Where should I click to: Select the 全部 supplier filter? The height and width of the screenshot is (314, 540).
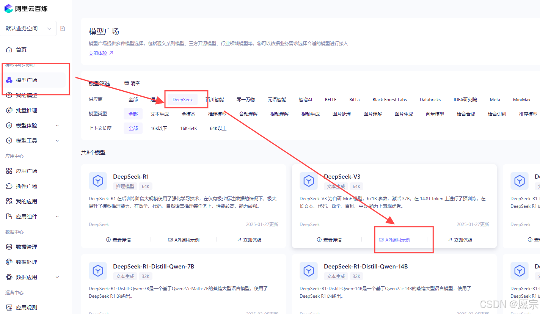click(x=133, y=100)
